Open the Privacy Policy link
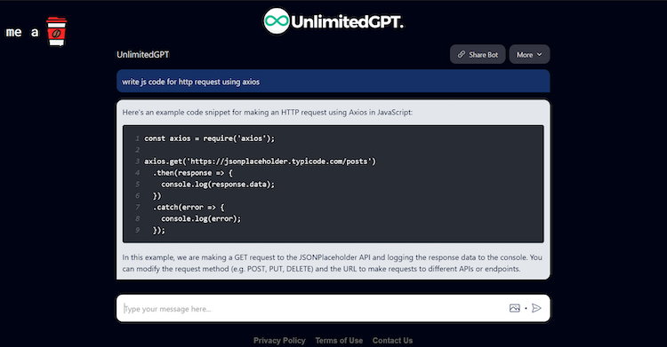Image resolution: width=667 pixels, height=347 pixels. coord(279,341)
